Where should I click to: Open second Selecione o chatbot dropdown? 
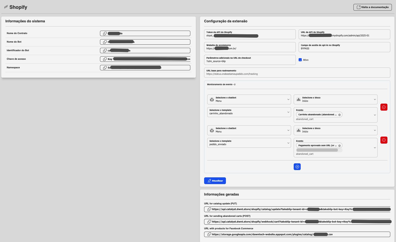(249, 130)
